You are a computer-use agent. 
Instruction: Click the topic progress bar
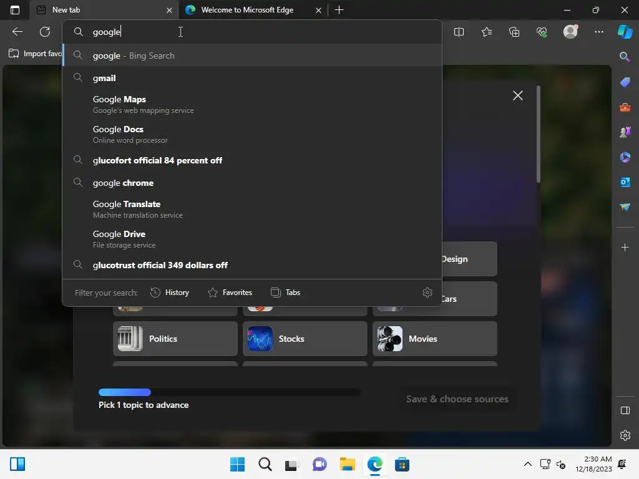(x=230, y=392)
